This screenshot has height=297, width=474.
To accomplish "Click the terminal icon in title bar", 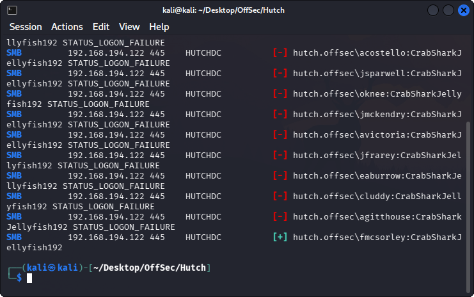I will pos(12,10).
